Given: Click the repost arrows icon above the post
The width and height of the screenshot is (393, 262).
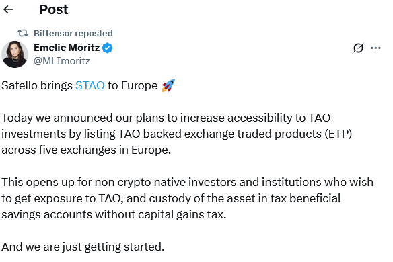Looking at the screenshot, I should click(x=23, y=33).
